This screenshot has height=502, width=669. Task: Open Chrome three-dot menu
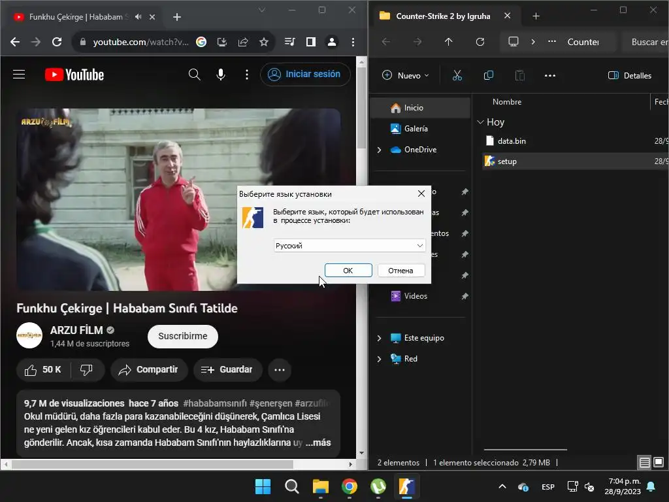[353, 42]
